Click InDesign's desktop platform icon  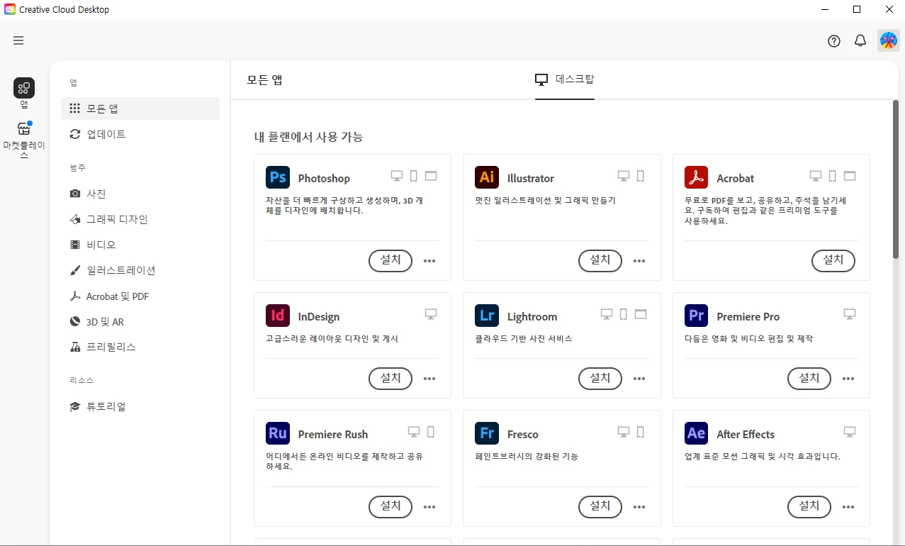coord(431,314)
